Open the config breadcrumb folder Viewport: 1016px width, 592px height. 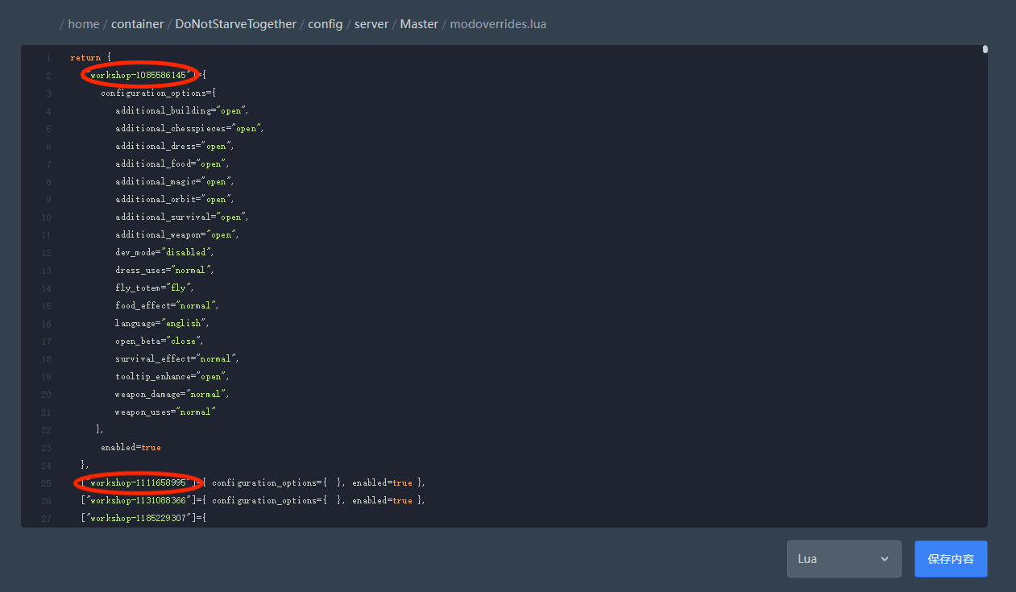coord(326,24)
